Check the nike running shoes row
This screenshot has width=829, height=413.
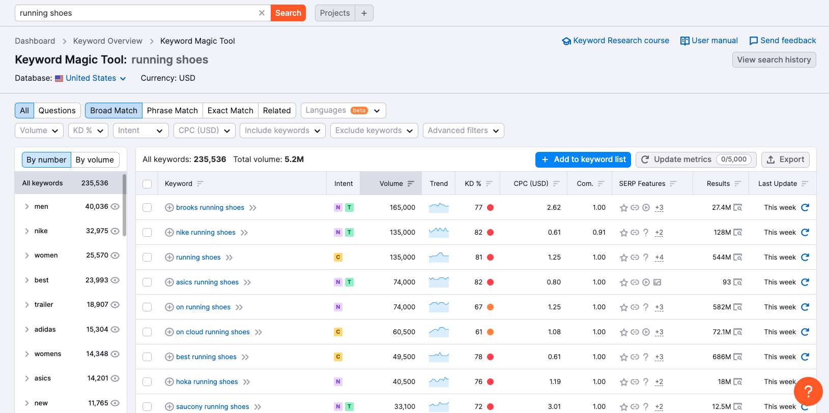[x=147, y=232]
